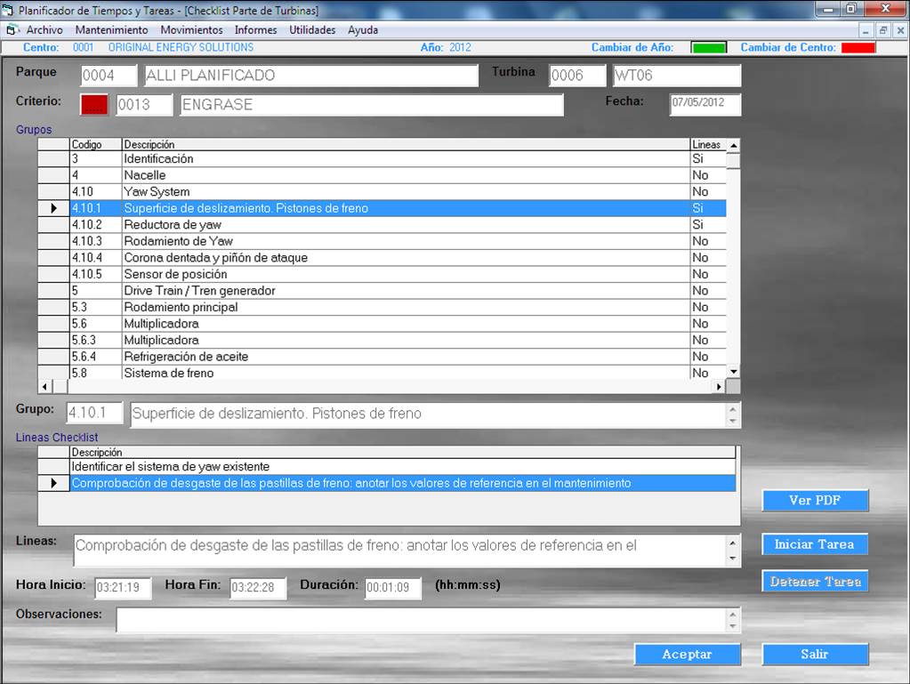This screenshot has height=684, width=910.
Task: Click the red Criterio color box
Action: (93, 105)
